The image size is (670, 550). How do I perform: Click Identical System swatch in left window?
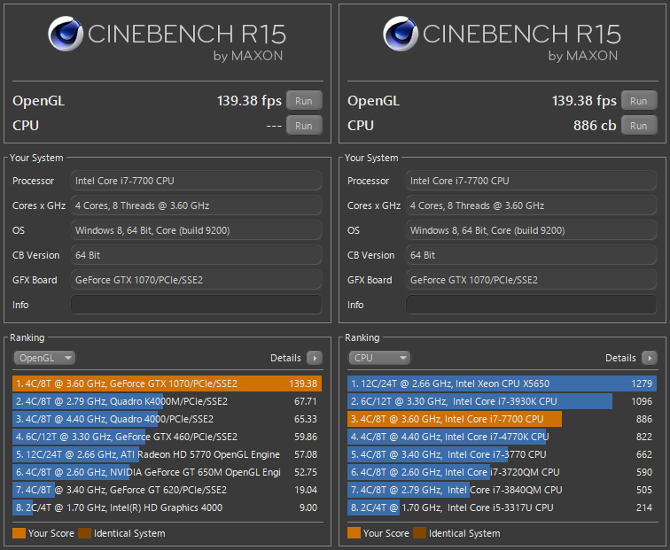coord(84,533)
